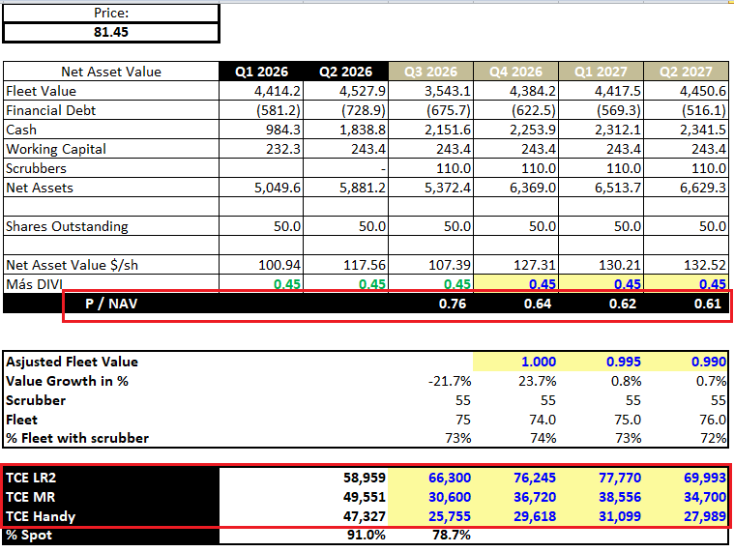Viewport: 734px width, 552px height.
Task: Click the TCE Handy row label
Action: pyautogui.click(x=111, y=516)
